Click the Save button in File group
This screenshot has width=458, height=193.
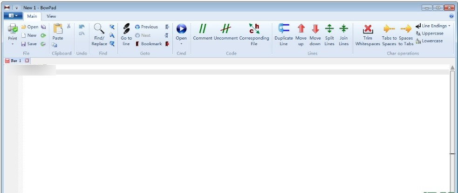coord(29,44)
